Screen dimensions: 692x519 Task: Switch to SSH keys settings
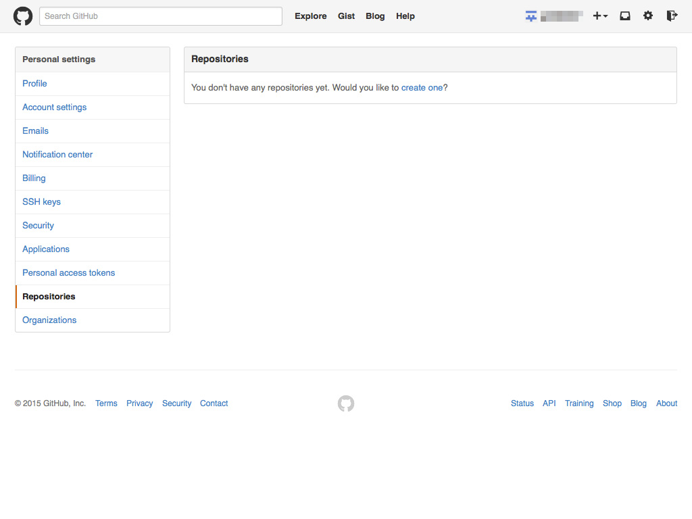[x=41, y=202]
